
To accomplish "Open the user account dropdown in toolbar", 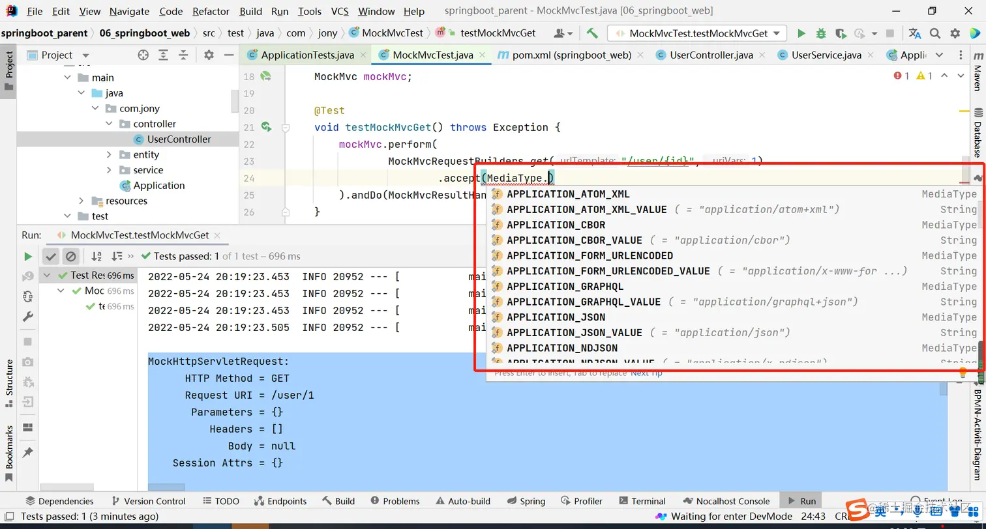I will (x=563, y=33).
